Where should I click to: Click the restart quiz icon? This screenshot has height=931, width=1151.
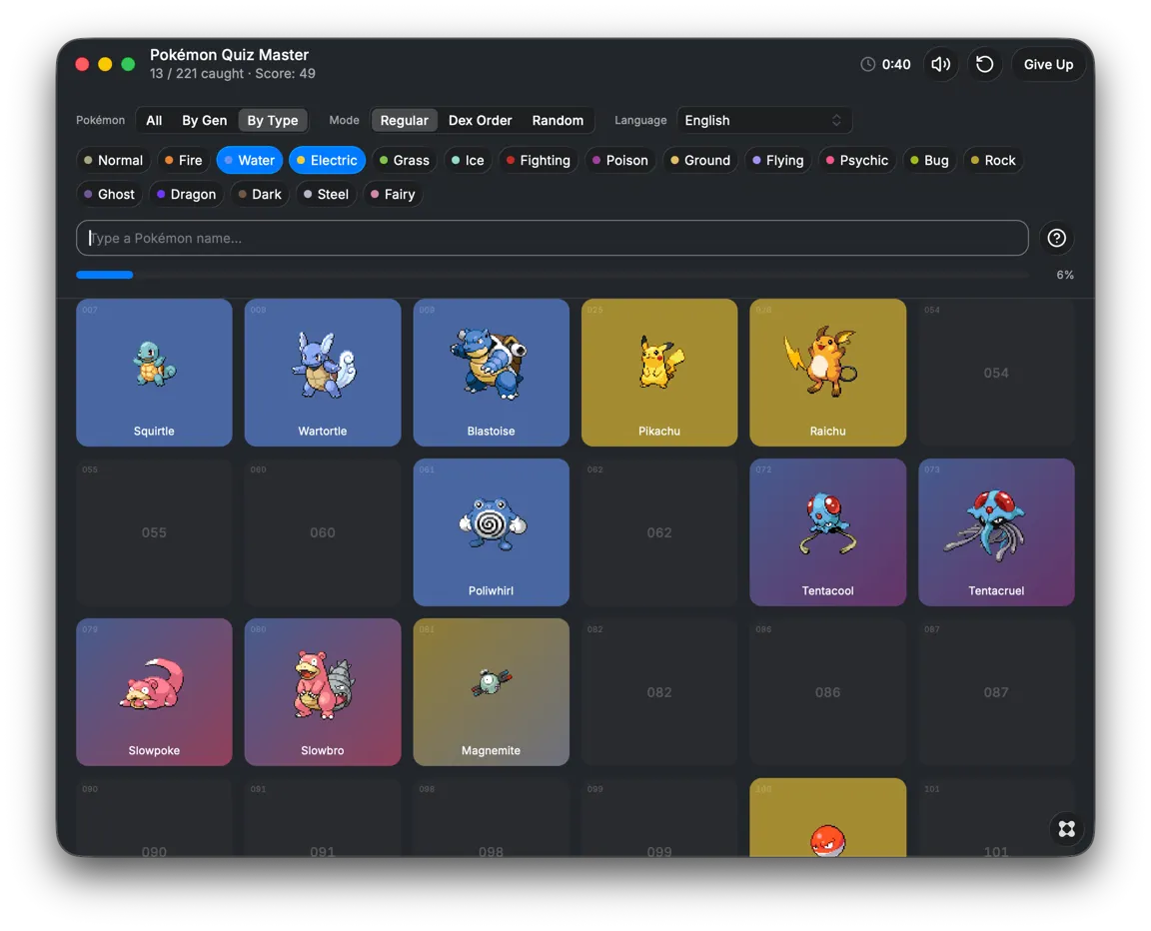click(984, 65)
